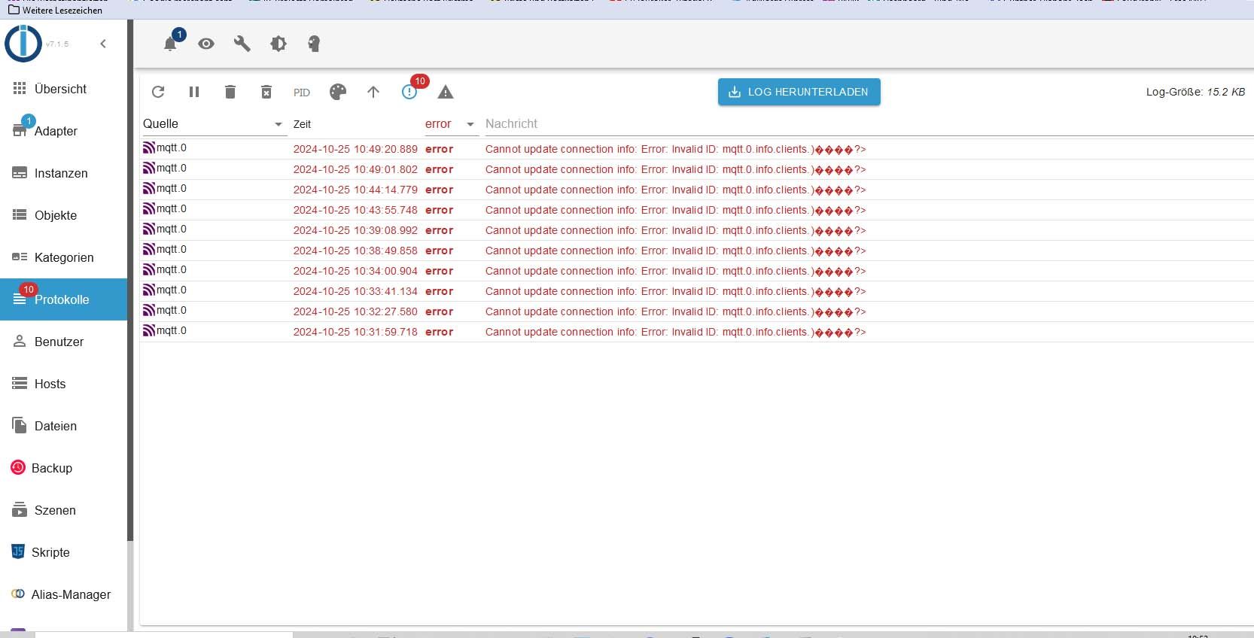1254x638 pixels.
Task: Select Protokolle menu item
Action: coord(64,299)
